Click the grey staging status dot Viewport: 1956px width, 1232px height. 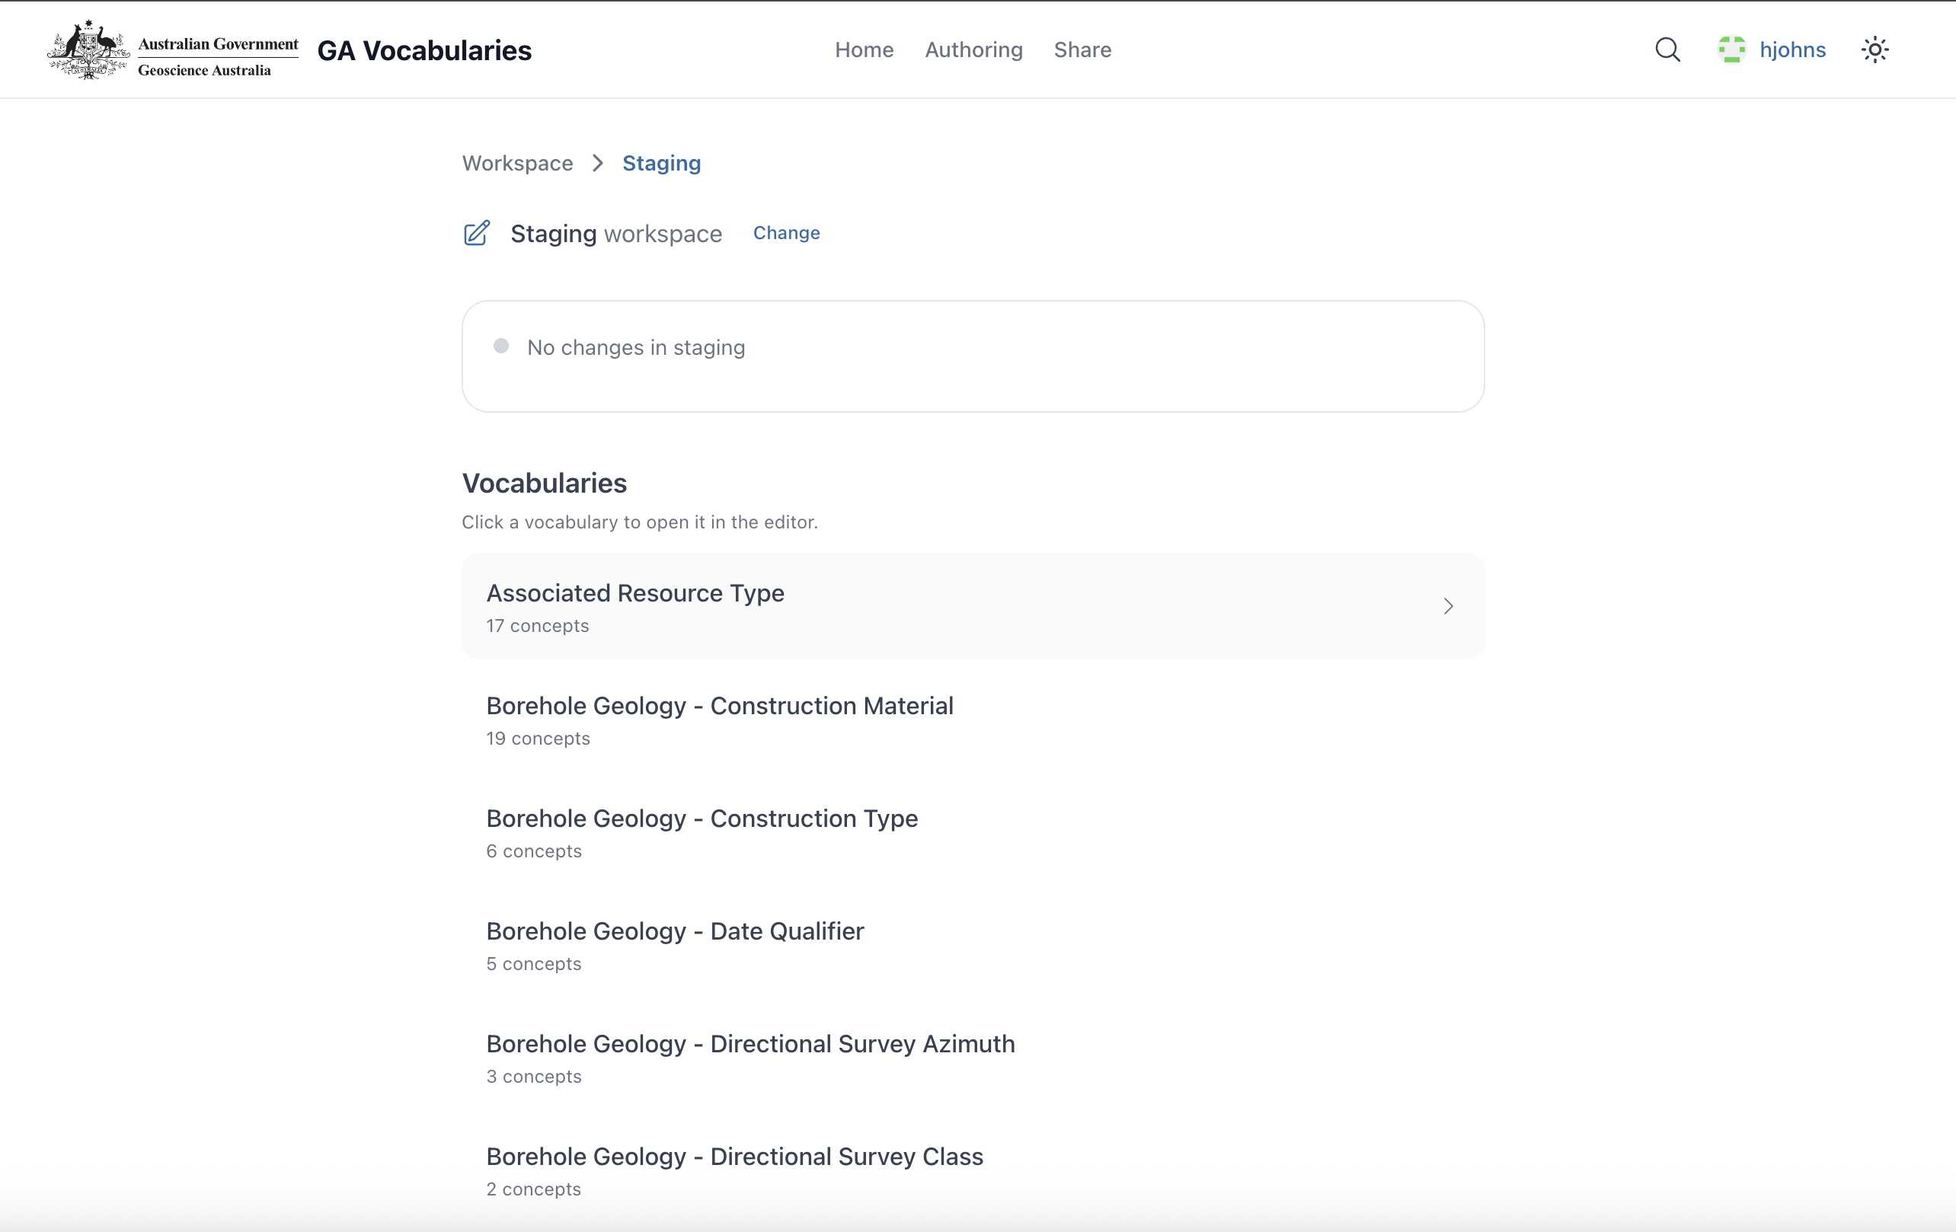[x=501, y=346]
